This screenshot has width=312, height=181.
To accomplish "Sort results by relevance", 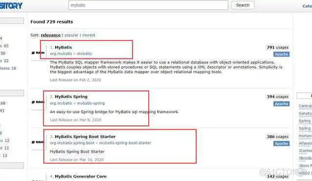I will 51,35.
